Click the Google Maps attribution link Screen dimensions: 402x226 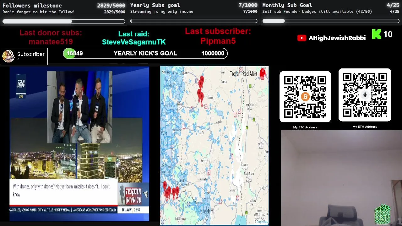click(x=262, y=222)
